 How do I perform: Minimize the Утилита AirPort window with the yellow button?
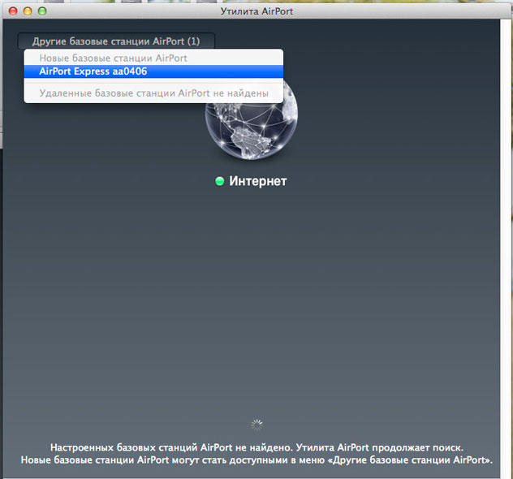(x=28, y=11)
